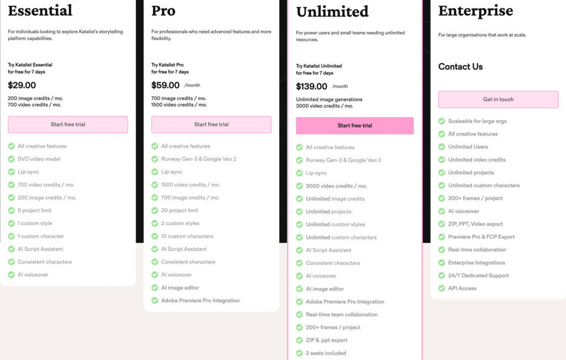Viewport: 566px width, 360px height.
Task: Click checkmark beside 1 custom style
Action: tap(11, 223)
